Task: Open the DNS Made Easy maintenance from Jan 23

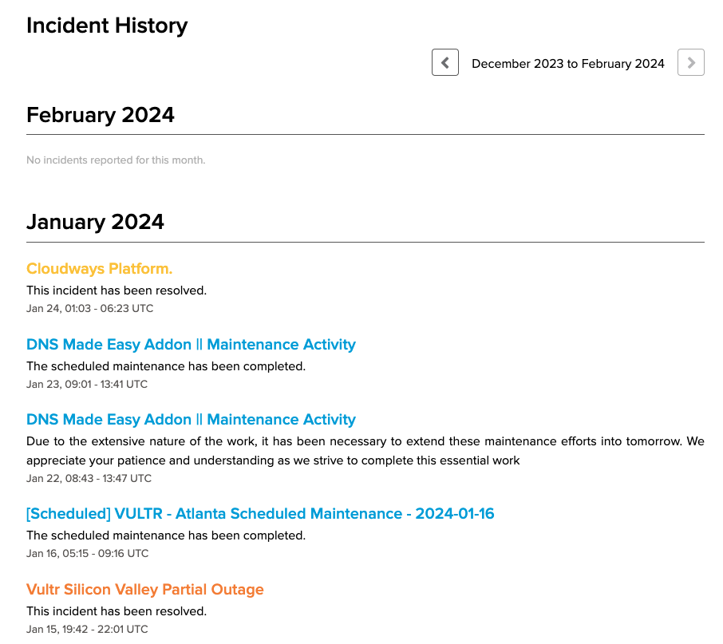Action: coord(191,345)
